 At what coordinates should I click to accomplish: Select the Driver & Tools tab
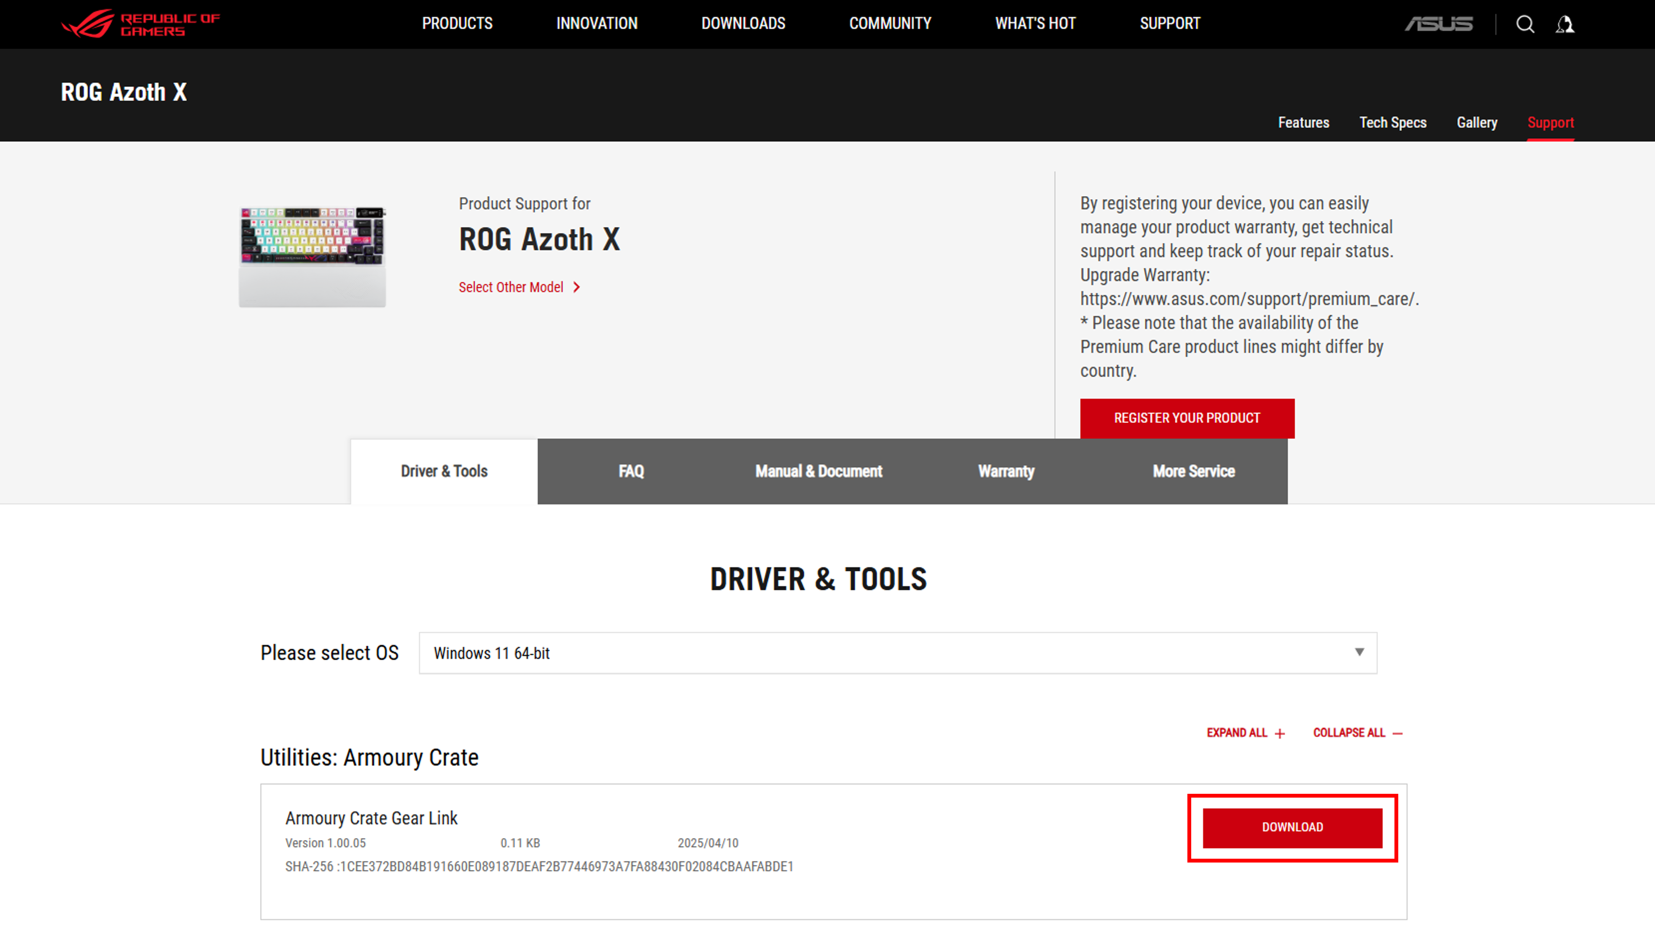tap(444, 471)
